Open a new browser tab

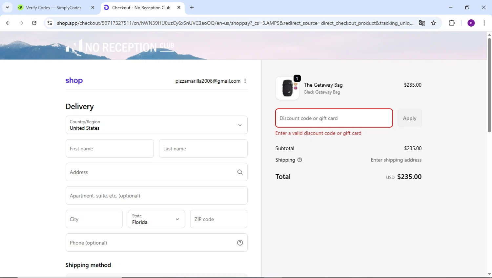pyautogui.click(x=192, y=8)
